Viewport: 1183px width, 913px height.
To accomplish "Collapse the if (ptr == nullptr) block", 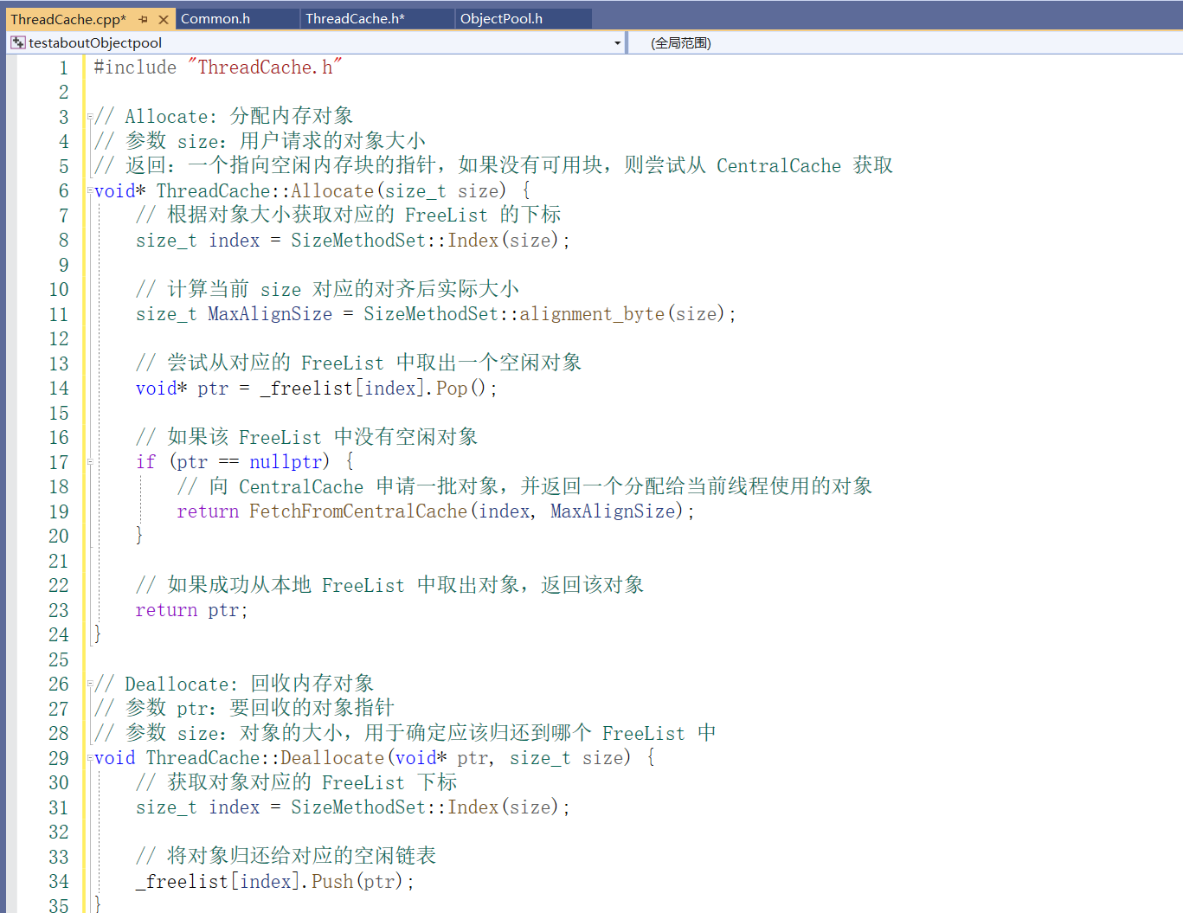I will [x=89, y=463].
